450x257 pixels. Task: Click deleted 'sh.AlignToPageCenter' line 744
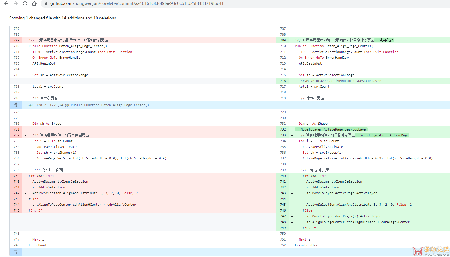click(x=84, y=205)
